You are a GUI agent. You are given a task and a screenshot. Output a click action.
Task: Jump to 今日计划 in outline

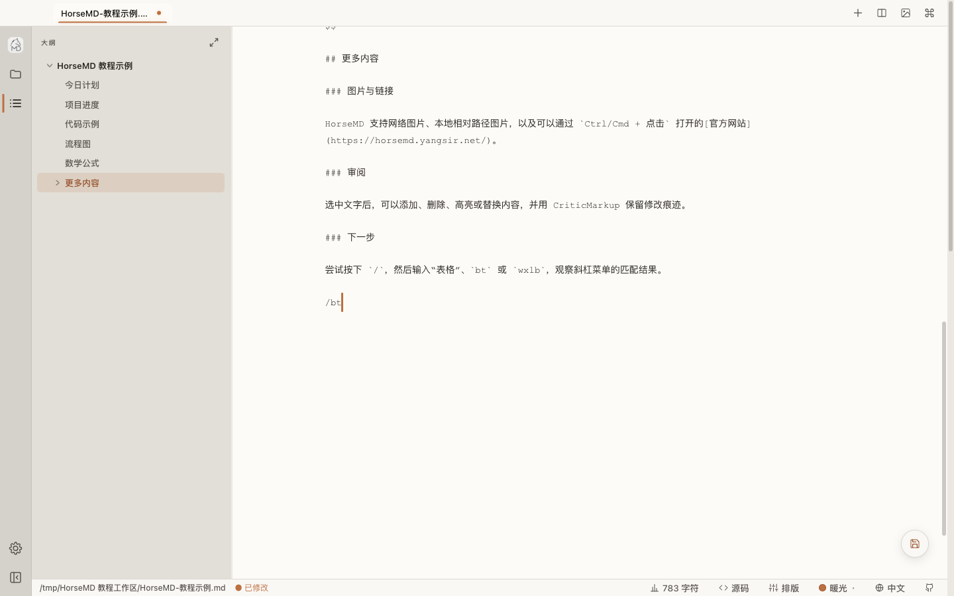pos(82,85)
